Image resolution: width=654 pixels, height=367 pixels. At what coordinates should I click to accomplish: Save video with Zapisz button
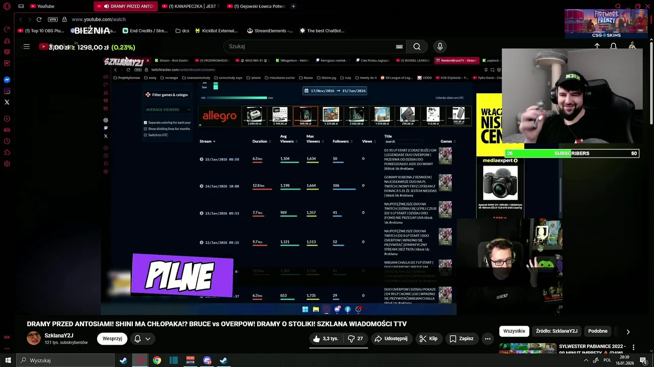[x=461, y=338]
